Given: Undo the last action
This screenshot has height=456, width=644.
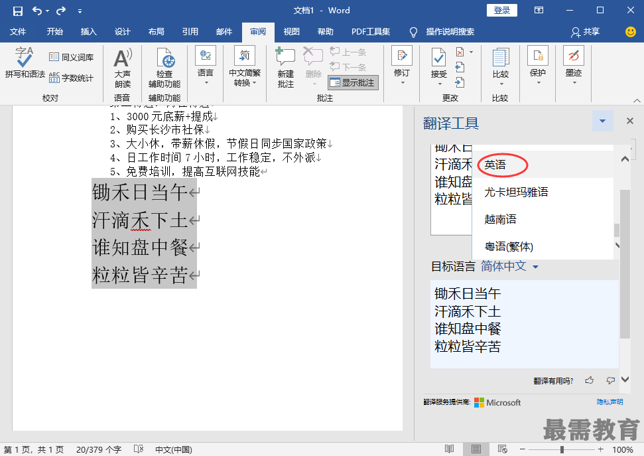Looking at the screenshot, I should pos(37,11).
